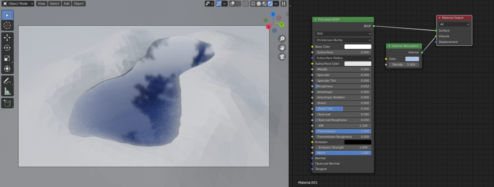Pause viewport render preview
The image size is (494, 187).
(x=283, y=4)
